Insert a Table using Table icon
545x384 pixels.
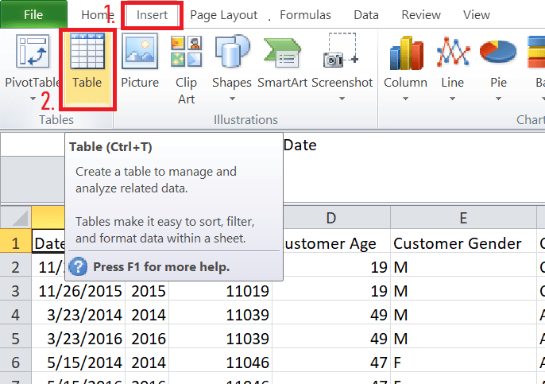[x=87, y=54]
